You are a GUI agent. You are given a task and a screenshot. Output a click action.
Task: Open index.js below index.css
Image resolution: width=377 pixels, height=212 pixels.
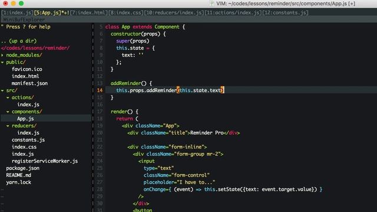coord(22,154)
